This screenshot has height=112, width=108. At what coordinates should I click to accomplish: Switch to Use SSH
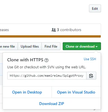[x=90, y=59]
